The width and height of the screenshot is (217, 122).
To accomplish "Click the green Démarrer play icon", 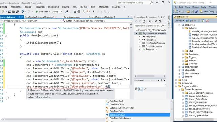I will [x=37, y=12].
